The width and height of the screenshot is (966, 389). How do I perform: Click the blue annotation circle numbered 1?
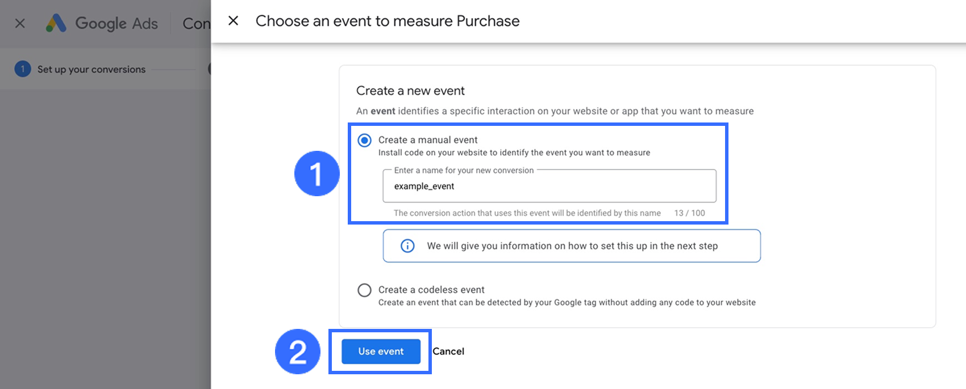(x=317, y=174)
